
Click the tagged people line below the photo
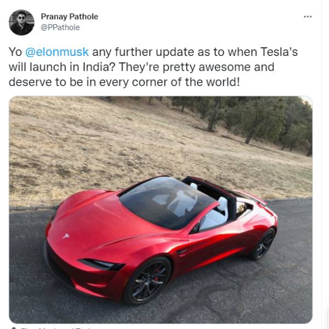(x=53, y=327)
